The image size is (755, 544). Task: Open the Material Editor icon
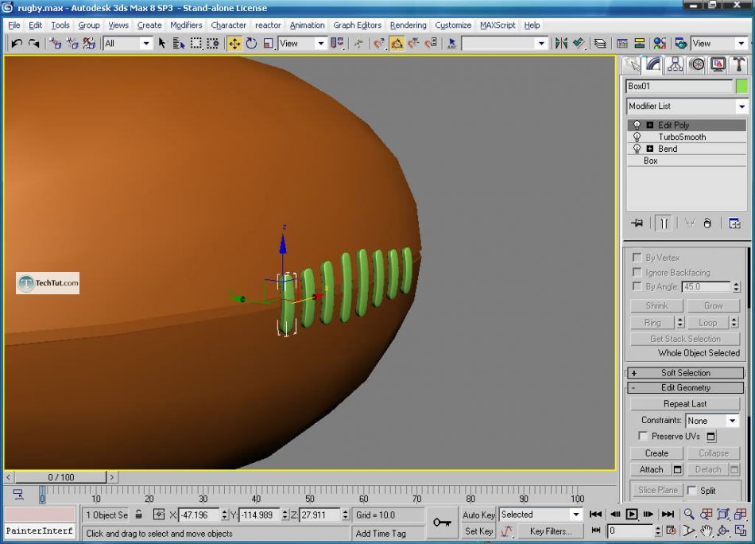[660, 44]
